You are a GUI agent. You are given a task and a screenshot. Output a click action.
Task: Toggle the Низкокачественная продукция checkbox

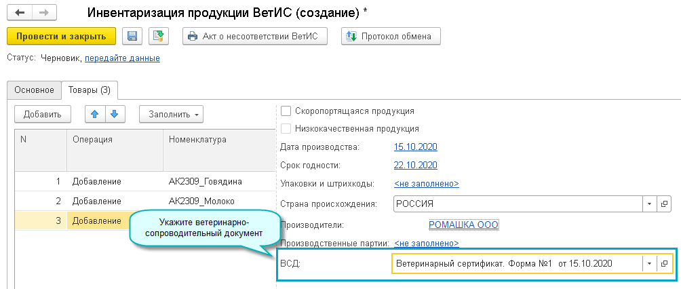(x=286, y=128)
